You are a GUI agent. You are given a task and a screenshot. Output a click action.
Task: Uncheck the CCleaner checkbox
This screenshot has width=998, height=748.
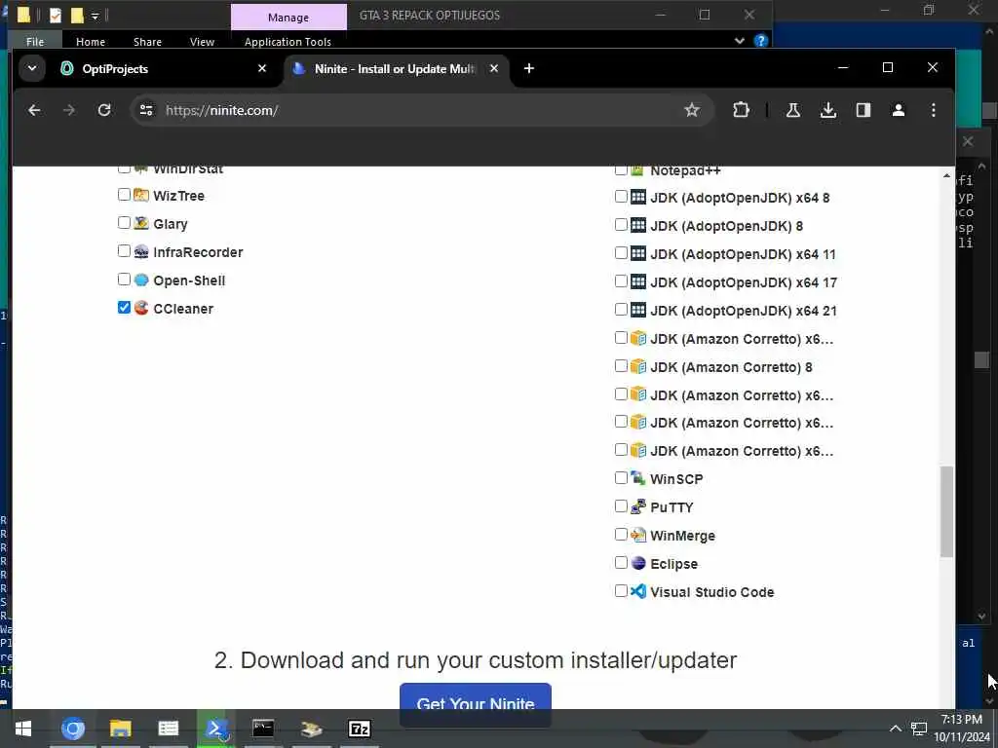(x=124, y=307)
